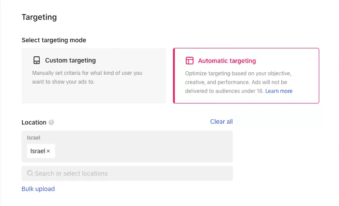Click the Manually set criteria description text

87,77
